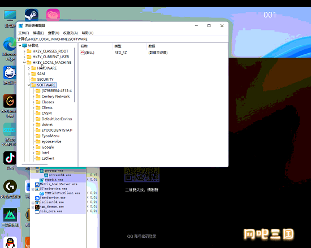Click the SECURITY key folder icon
Viewport: 311px width, 248px height.
click(33, 80)
